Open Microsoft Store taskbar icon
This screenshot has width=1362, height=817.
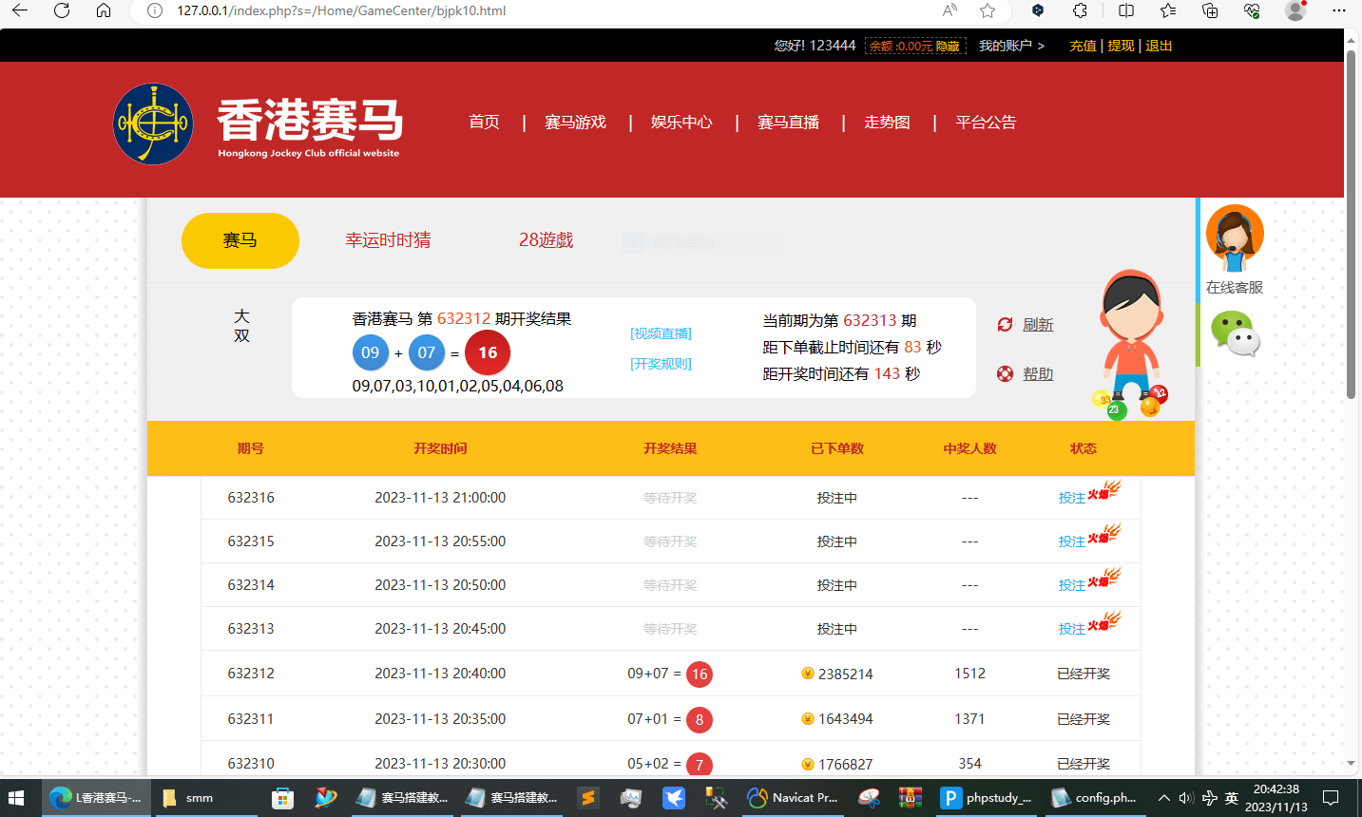click(282, 798)
